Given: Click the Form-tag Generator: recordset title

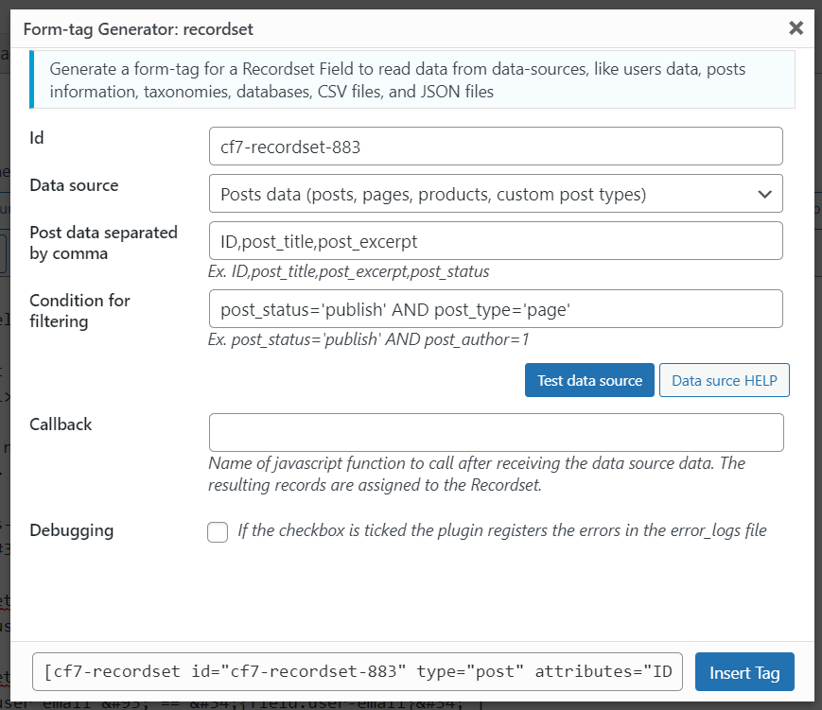Looking at the screenshot, I should (138, 29).
